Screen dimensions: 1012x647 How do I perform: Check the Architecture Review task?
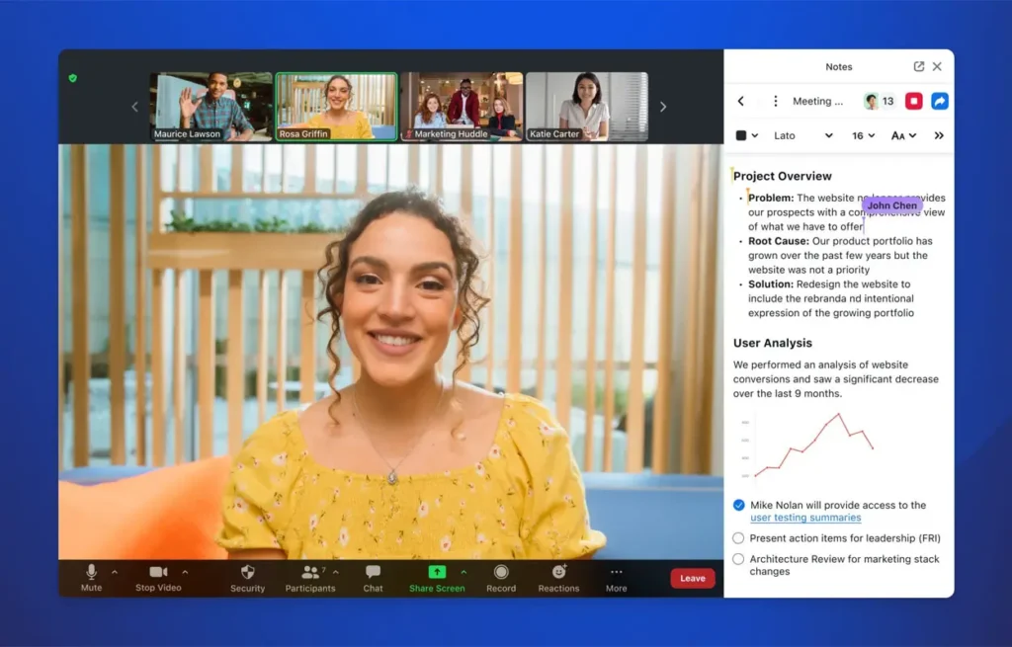click(738, 559)
